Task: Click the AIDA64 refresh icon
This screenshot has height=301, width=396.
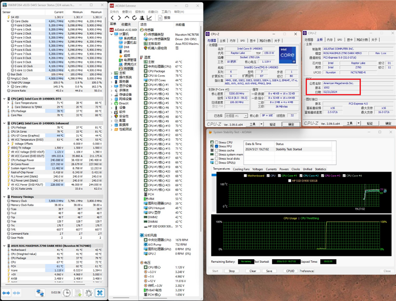Action: click(x=134, y=17)
